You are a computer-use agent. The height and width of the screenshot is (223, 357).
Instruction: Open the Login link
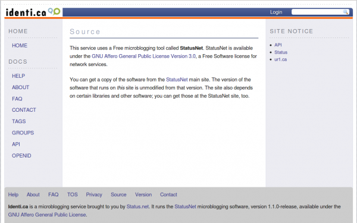coord(276,12)
